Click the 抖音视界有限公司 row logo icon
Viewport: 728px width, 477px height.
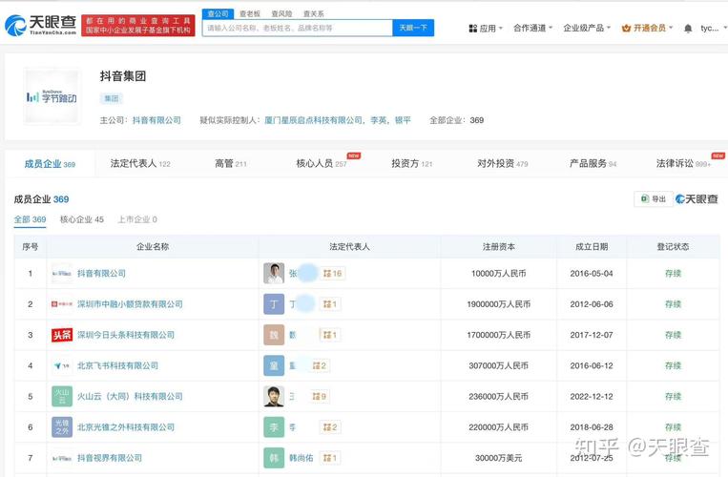click(62, 458)
